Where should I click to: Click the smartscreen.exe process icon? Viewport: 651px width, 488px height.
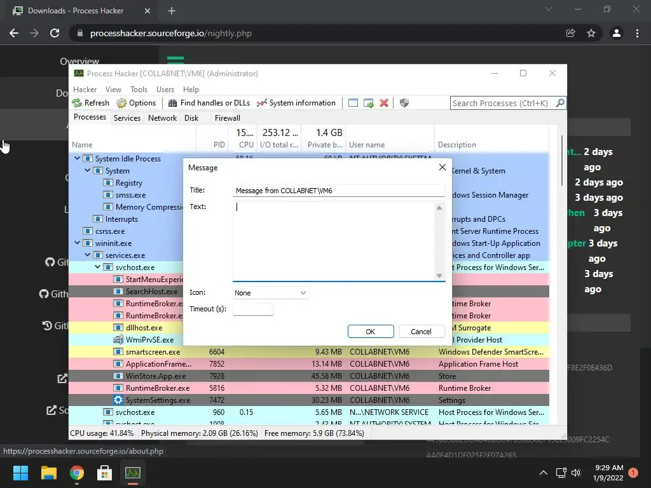click(x=118, y=351)
